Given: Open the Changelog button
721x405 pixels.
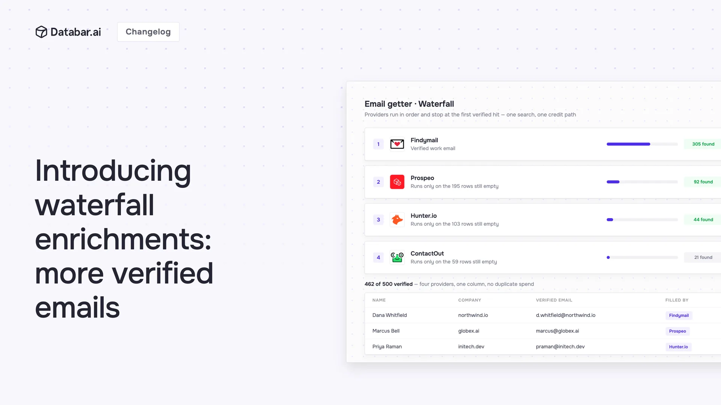Looking at the screenshot, I should click(148, 32).
